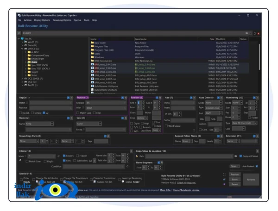Open the Home/Academic License link
The height and width of the screenshot is (211, 278).
pos(186,190)
